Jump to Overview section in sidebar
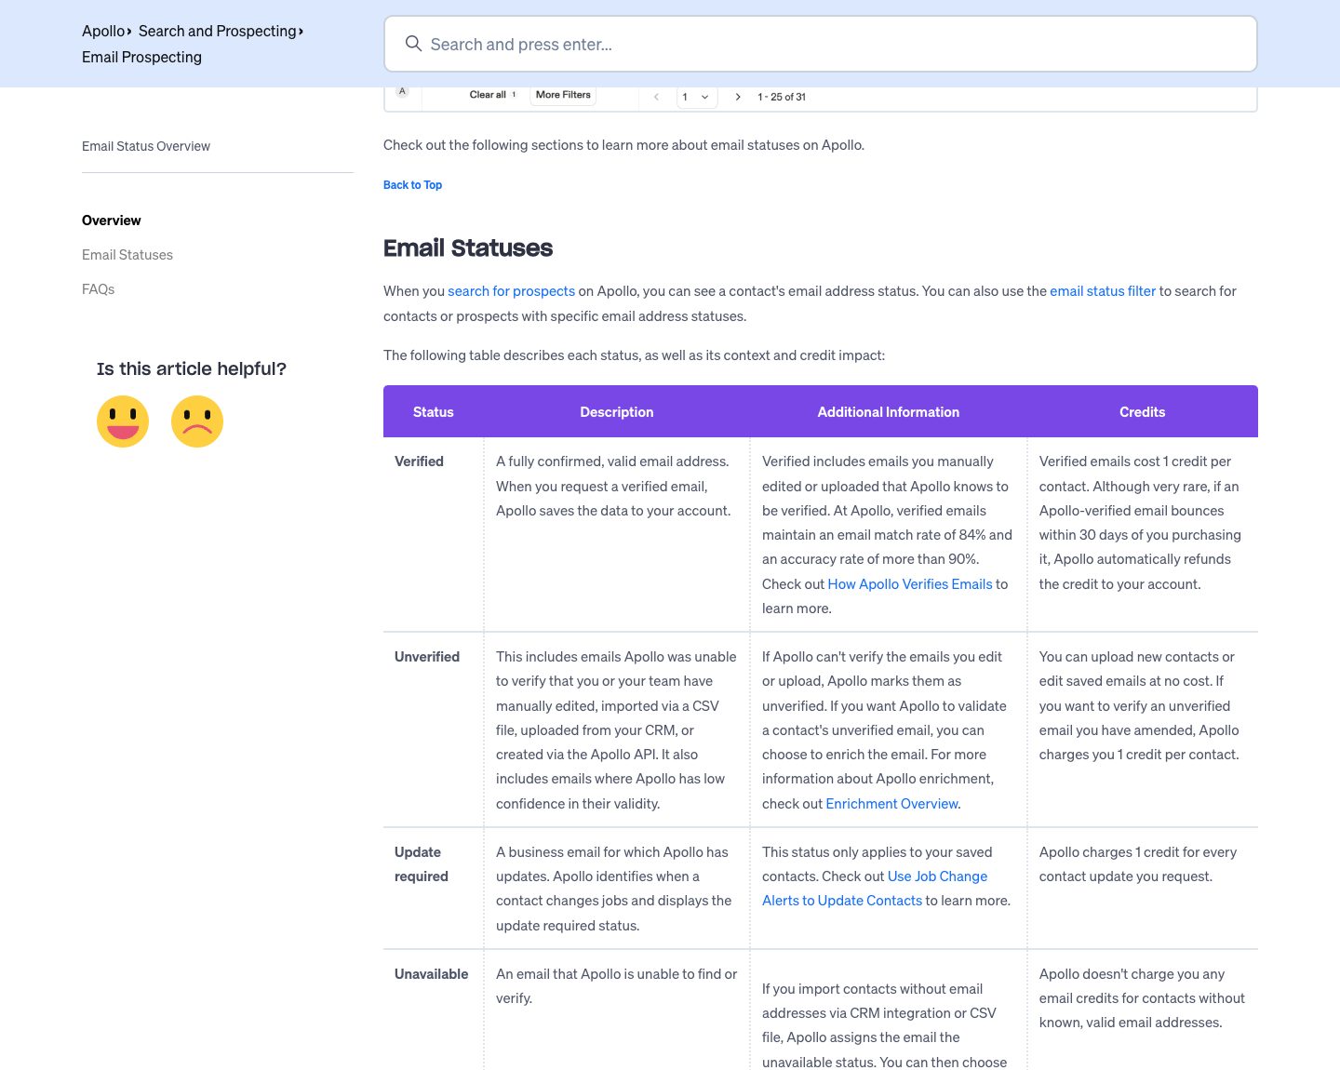The height and width of the screenshot is (1070, 1340). (112, 221)
